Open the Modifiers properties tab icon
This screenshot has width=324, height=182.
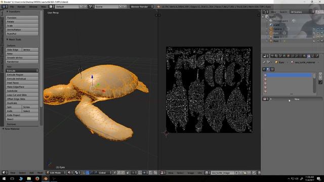(x=297, y=56)
